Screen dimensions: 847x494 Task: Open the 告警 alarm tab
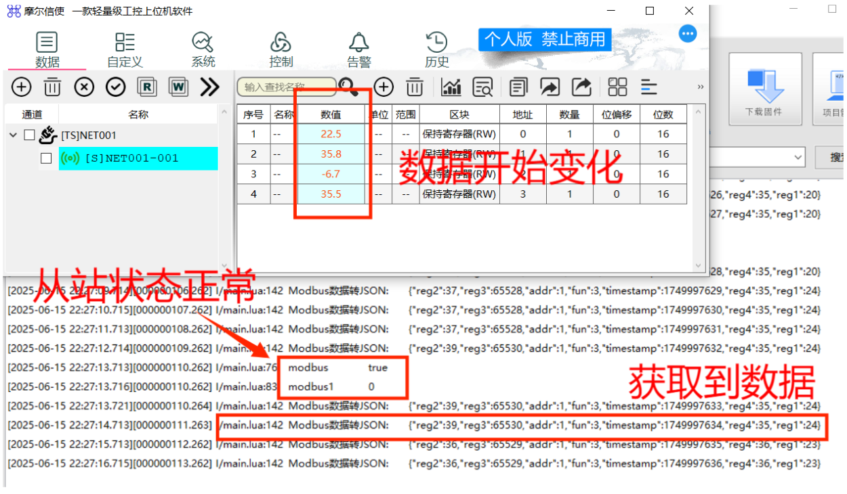359,49
